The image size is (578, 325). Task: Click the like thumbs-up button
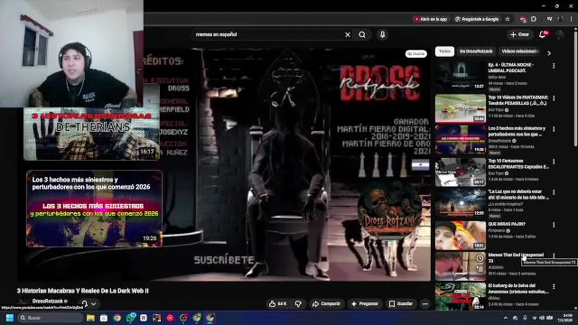click(x=278, y=304)
